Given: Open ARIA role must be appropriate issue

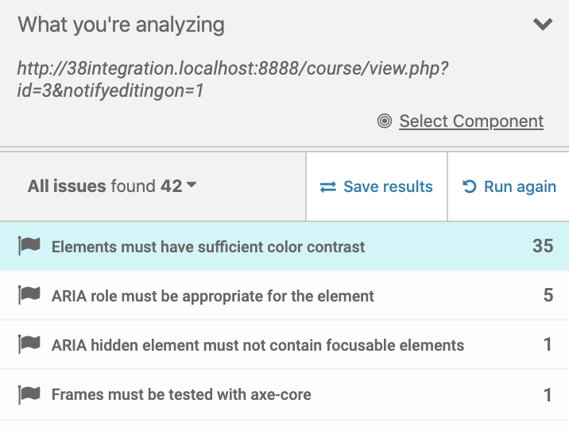Looking at the screenshot, I should [284, 296].
